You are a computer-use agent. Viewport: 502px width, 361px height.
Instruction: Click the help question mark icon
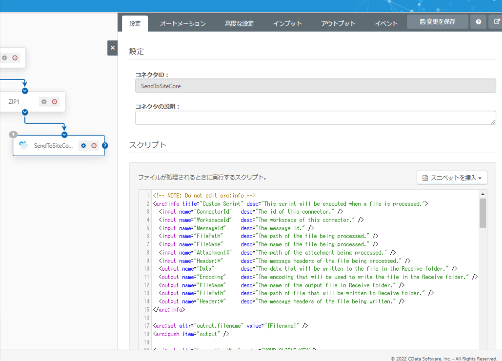pyautogui.click(x=479, y=22)
